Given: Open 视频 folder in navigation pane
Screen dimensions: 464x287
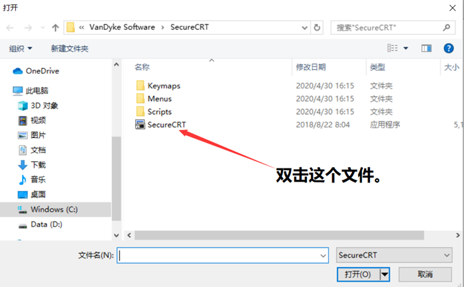Looking at the screenshot, I should pyautogui.click(x=38, y=121).
